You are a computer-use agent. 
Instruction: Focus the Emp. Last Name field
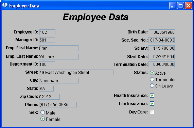coord(59,56)
